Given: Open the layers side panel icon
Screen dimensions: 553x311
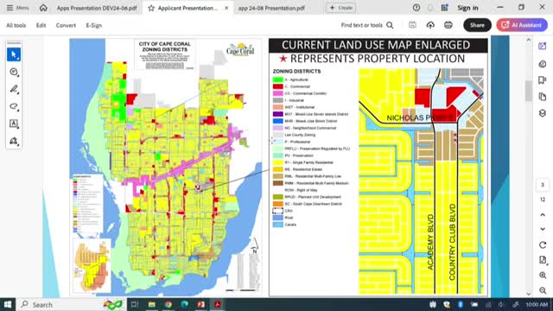Looking at the screenshot, I should coord(543,113).
